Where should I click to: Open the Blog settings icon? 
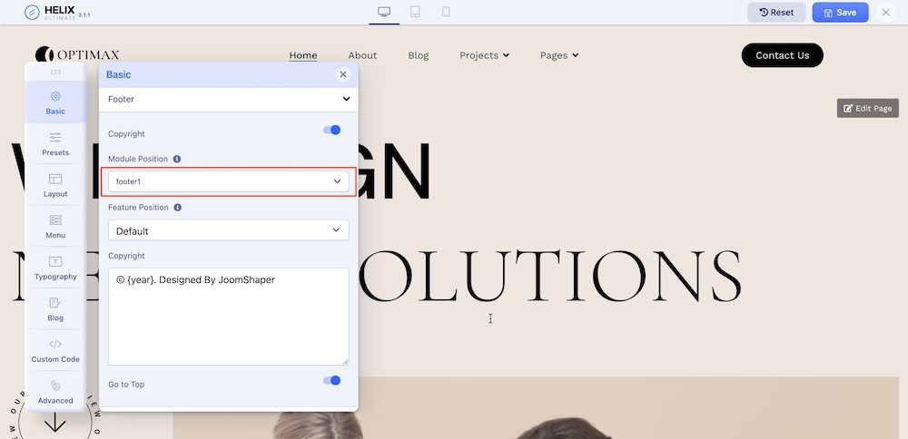(x=55, y=303)
